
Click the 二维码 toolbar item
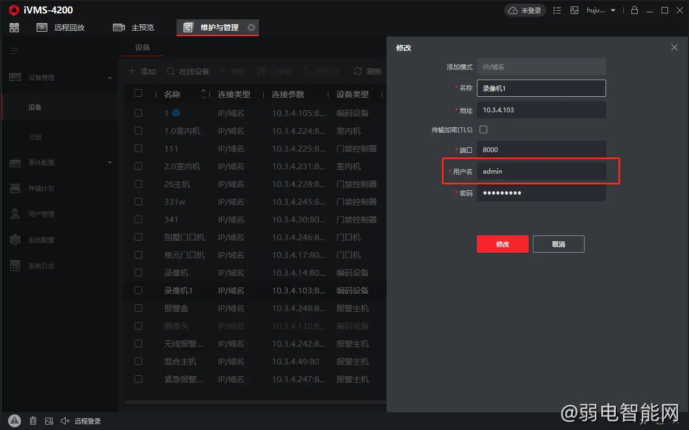pyautogui.click(x=275, y=71)
